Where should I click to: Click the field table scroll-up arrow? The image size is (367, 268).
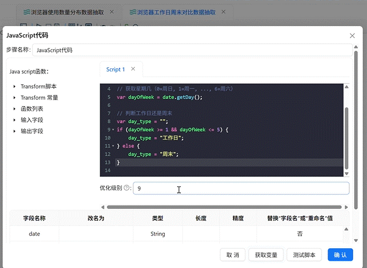346,229
